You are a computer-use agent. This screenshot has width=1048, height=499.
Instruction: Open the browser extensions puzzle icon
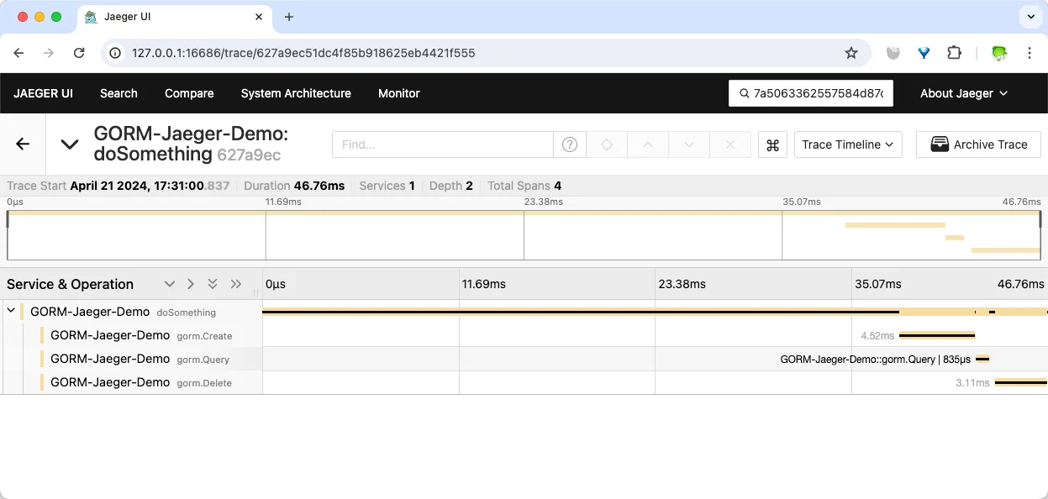coord(954,53)
